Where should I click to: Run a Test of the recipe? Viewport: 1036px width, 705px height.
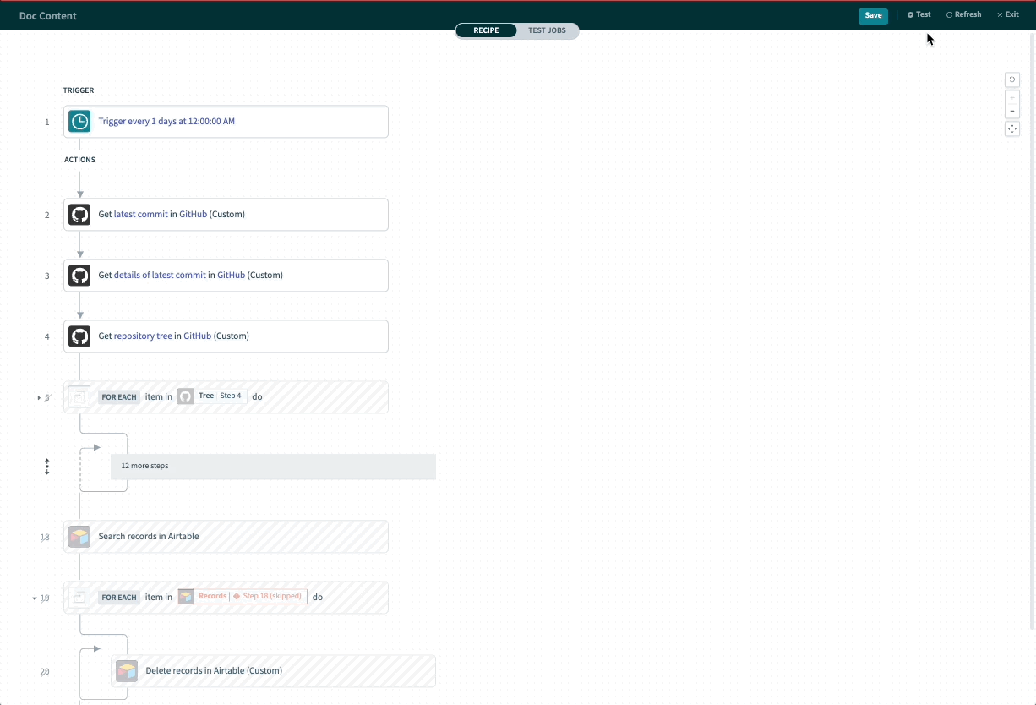tap(919, 15)
